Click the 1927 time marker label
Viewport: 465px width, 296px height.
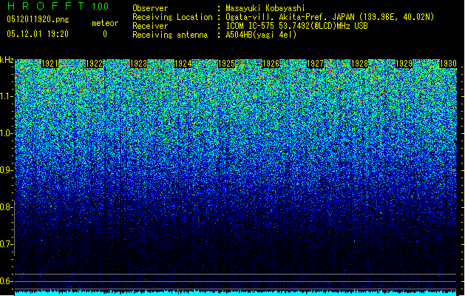tap(315, 64)
